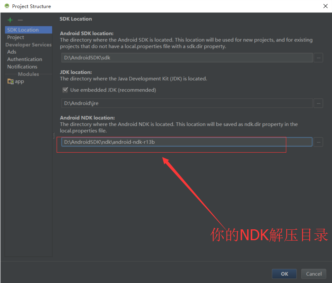Click the 'JDK location:' label
The image size is (332, 283).
coord(76,72)
